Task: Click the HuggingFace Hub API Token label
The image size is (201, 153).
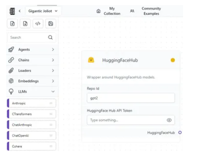Action: coord(109,111)
